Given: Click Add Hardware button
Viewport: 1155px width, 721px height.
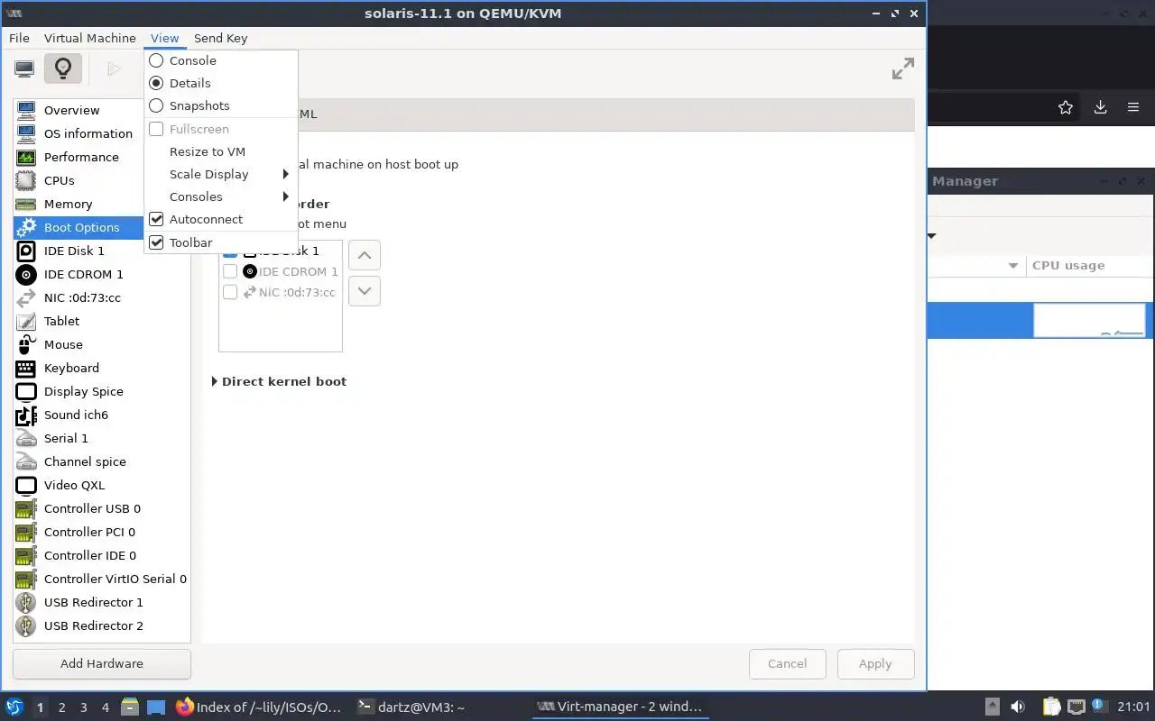Looking at the screenshot, I should [102, 663].
